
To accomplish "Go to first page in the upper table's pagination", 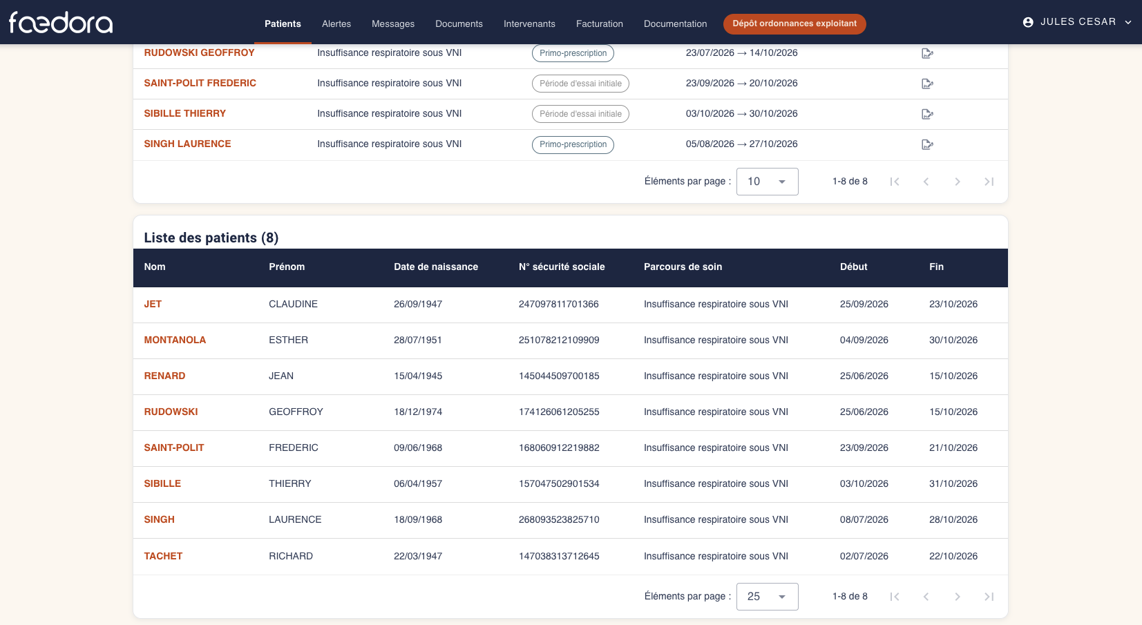I will pos(895,182).
